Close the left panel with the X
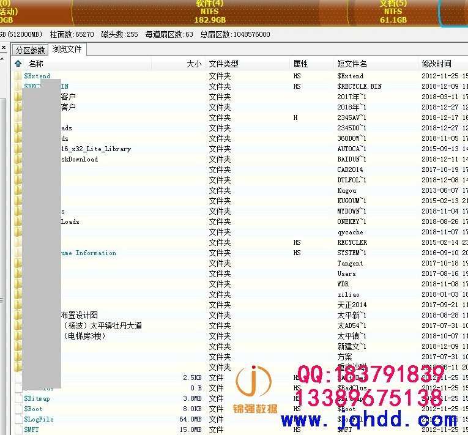 (4, 48)
